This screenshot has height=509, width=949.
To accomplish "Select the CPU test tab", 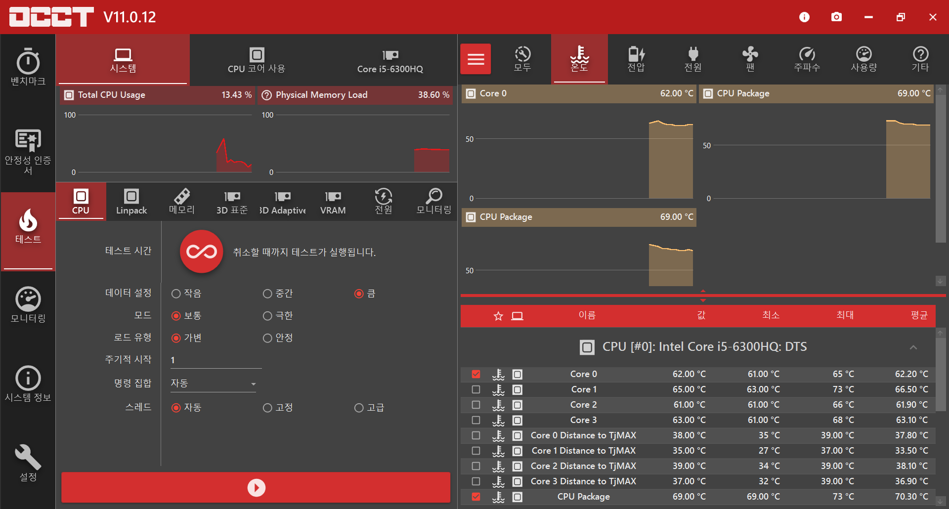I will 81,202.
